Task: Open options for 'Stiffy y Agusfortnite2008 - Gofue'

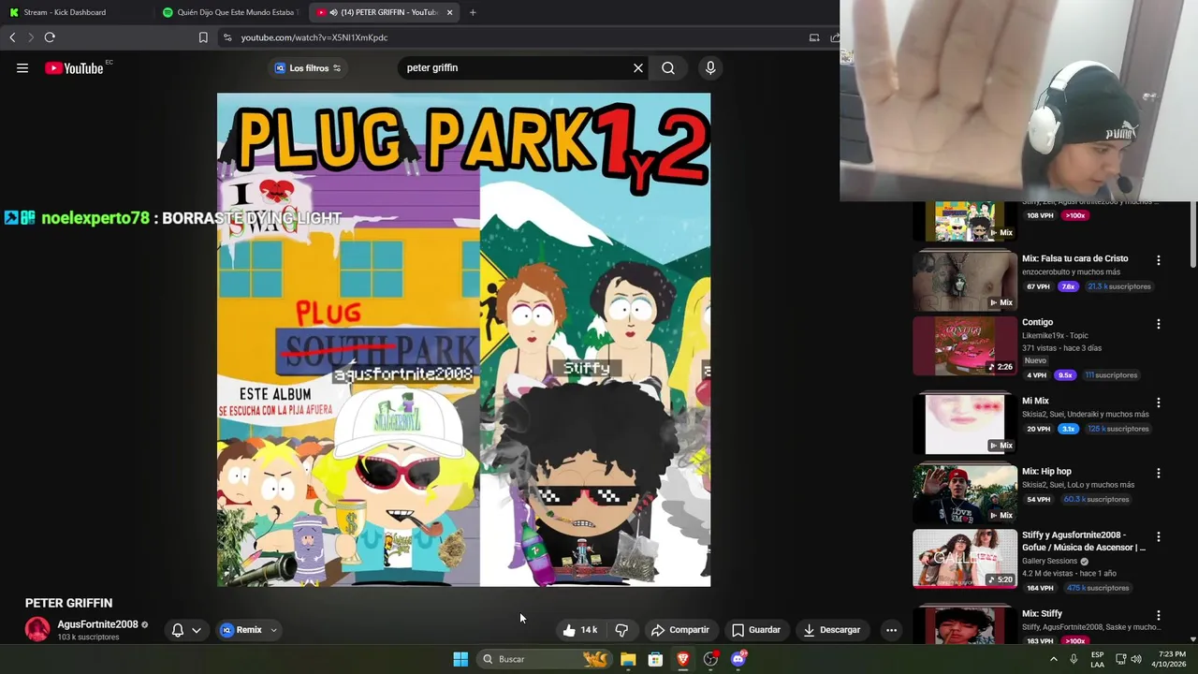Action: pos(1159,537)
